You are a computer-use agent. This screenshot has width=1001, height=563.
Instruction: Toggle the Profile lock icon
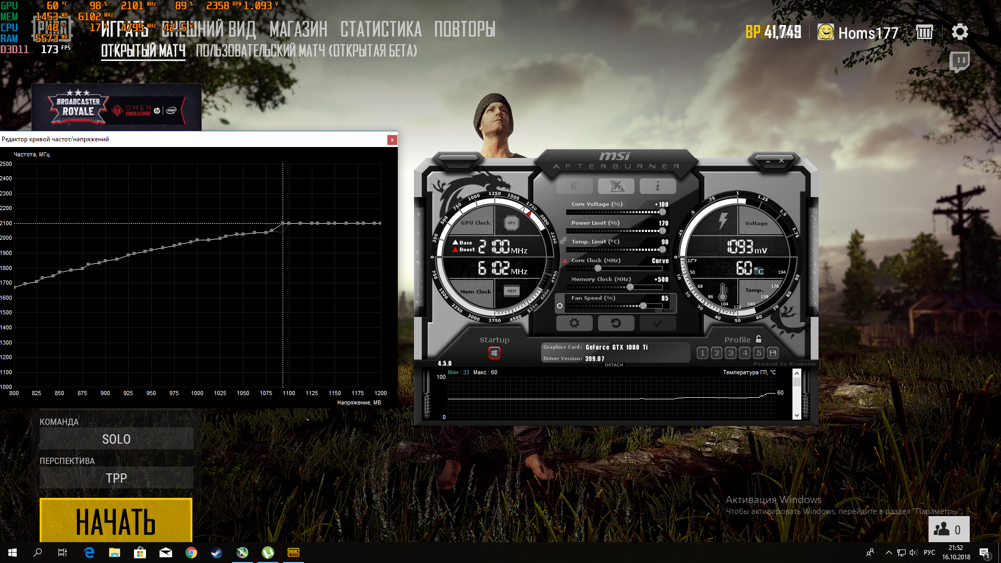tap(759, 339)
